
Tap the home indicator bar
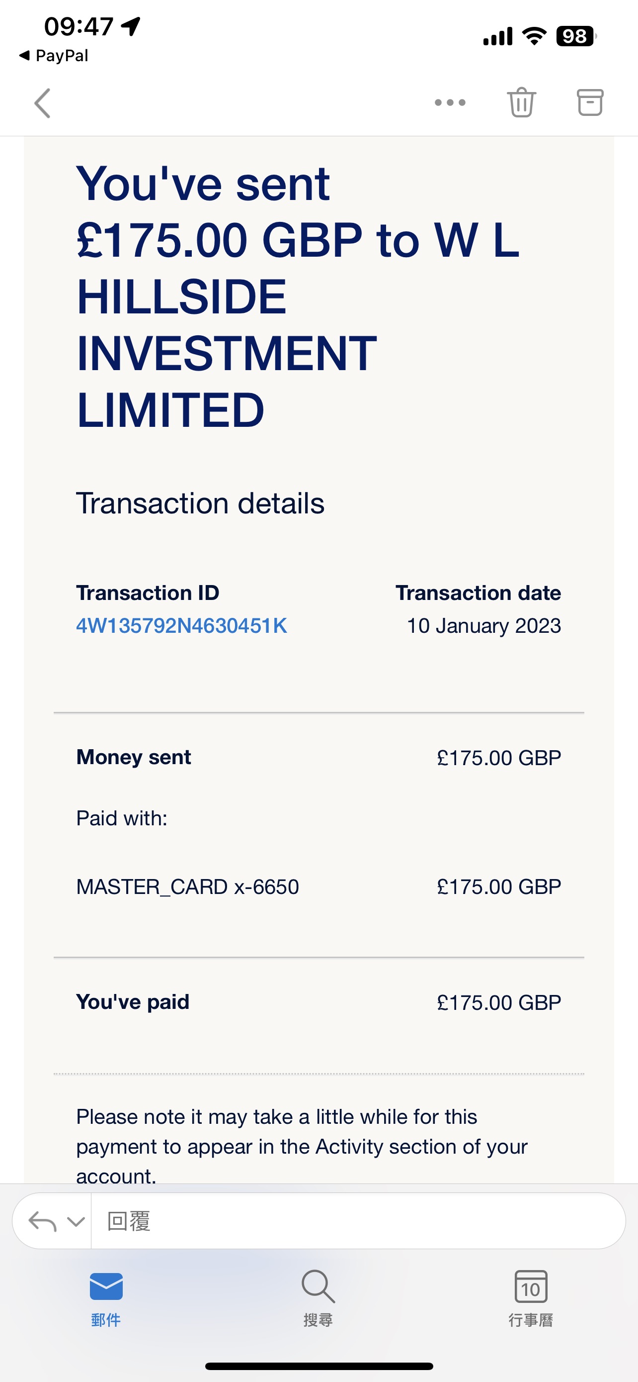point(319,1367)
